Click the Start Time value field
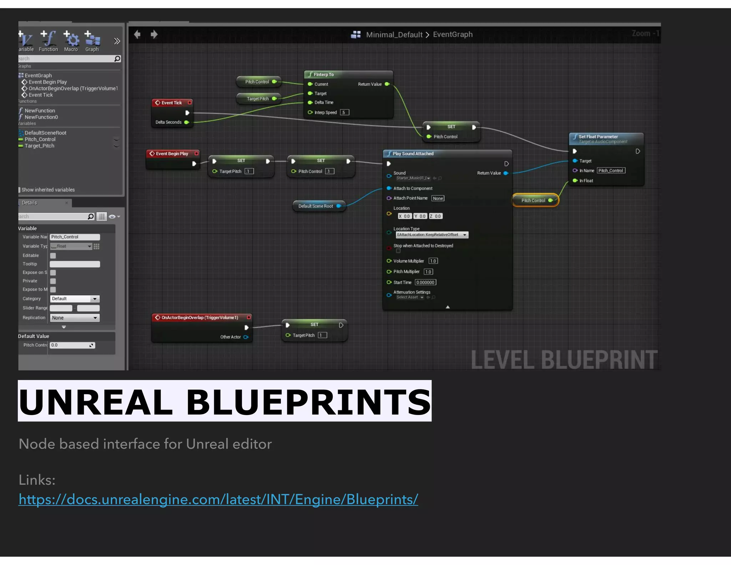The height and width of the screenshot is (565, 731). (x=425, y=282)
